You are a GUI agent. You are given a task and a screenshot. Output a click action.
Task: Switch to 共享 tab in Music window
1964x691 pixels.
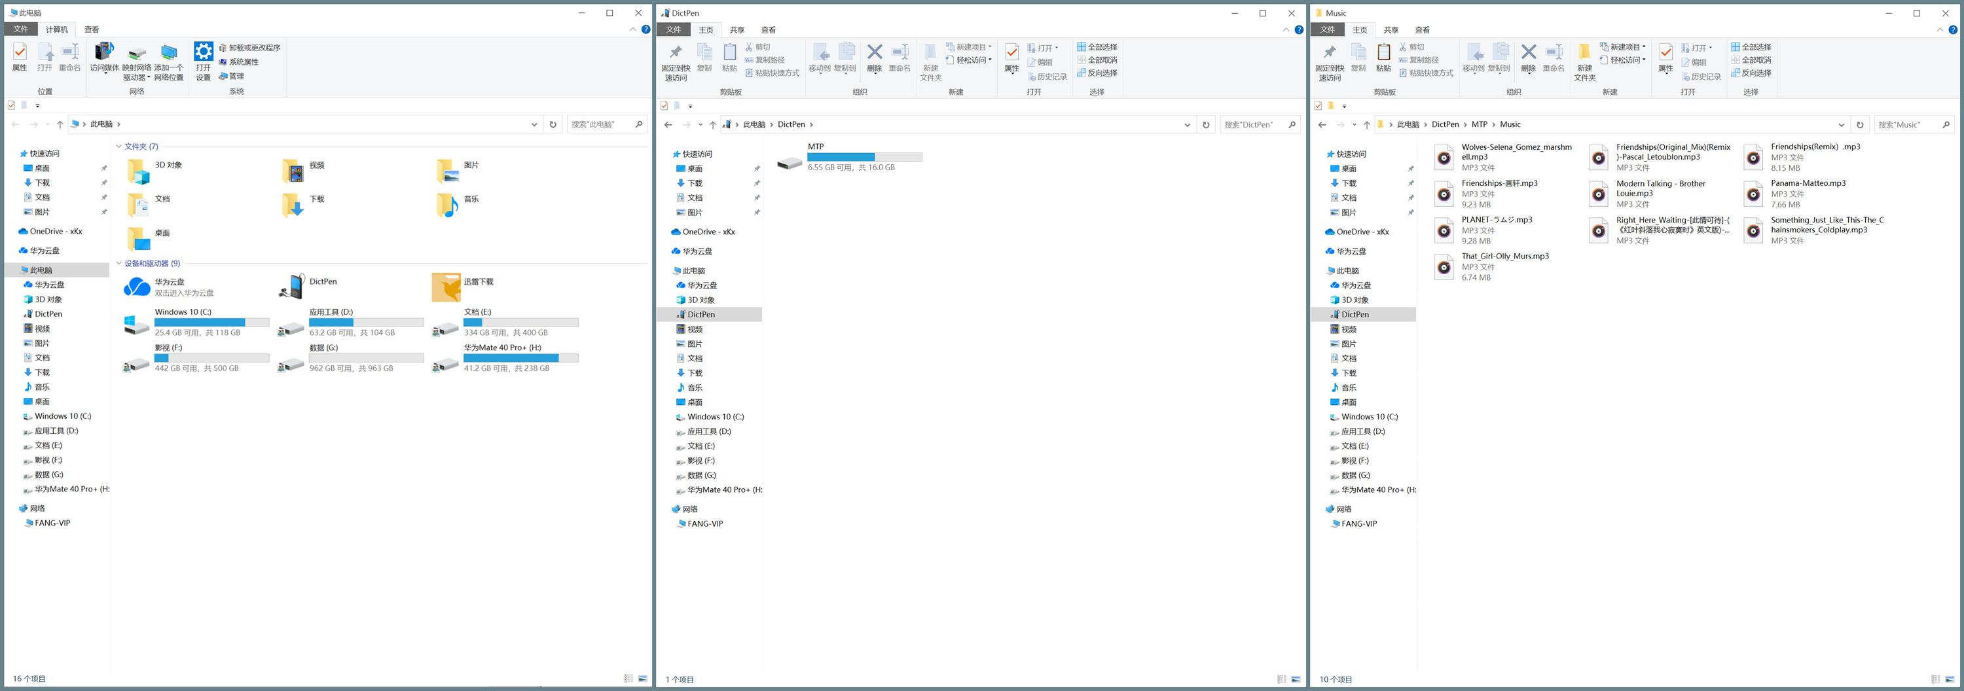tap(1391, 29)
